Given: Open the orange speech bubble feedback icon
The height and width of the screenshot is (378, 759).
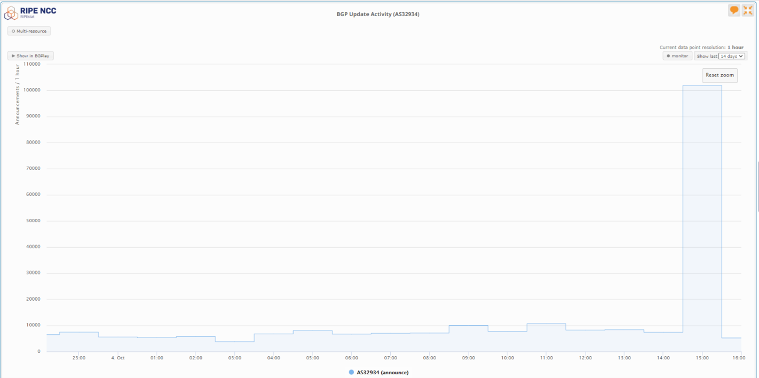Looking at the screenshot, I should click(734, 10).
